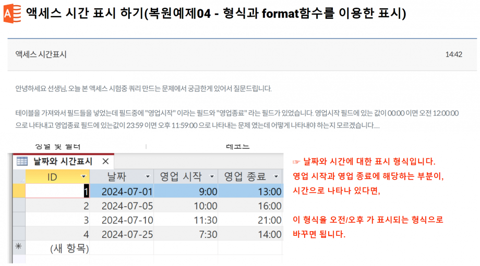Select the row selector for record 3
480x266 pixels.
[x=18, y=220]
